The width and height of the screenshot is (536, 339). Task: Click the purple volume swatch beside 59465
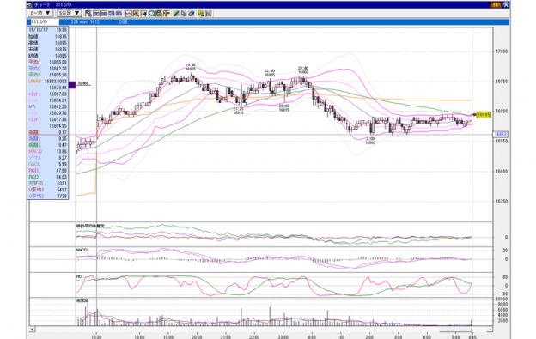click(72, 85)
